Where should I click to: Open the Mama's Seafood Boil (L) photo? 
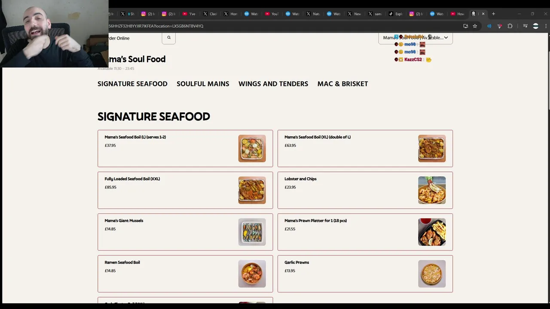tap(252, 148)
